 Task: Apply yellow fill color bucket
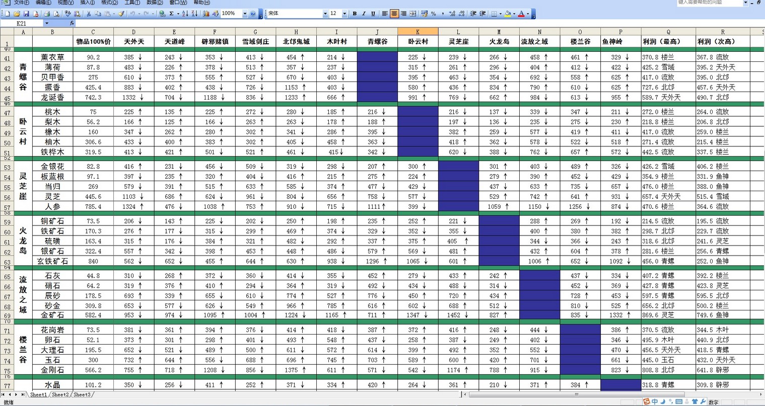tap(508, 14)
